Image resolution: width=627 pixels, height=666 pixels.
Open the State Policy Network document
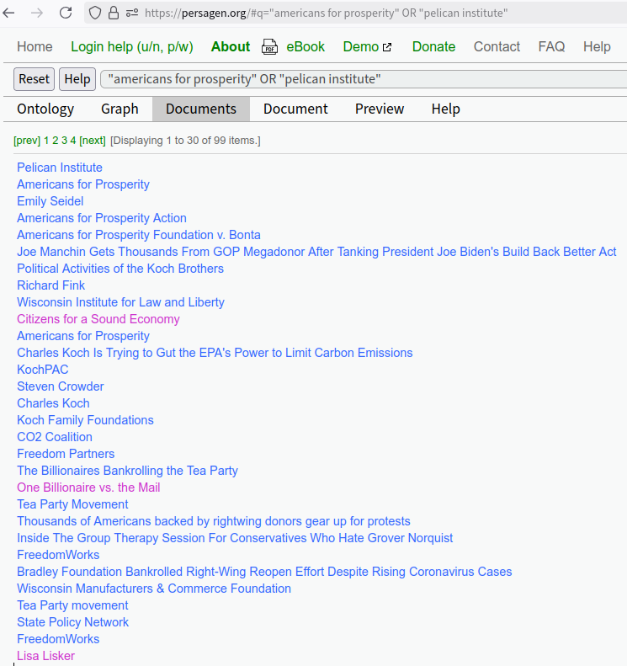(72, 622)
